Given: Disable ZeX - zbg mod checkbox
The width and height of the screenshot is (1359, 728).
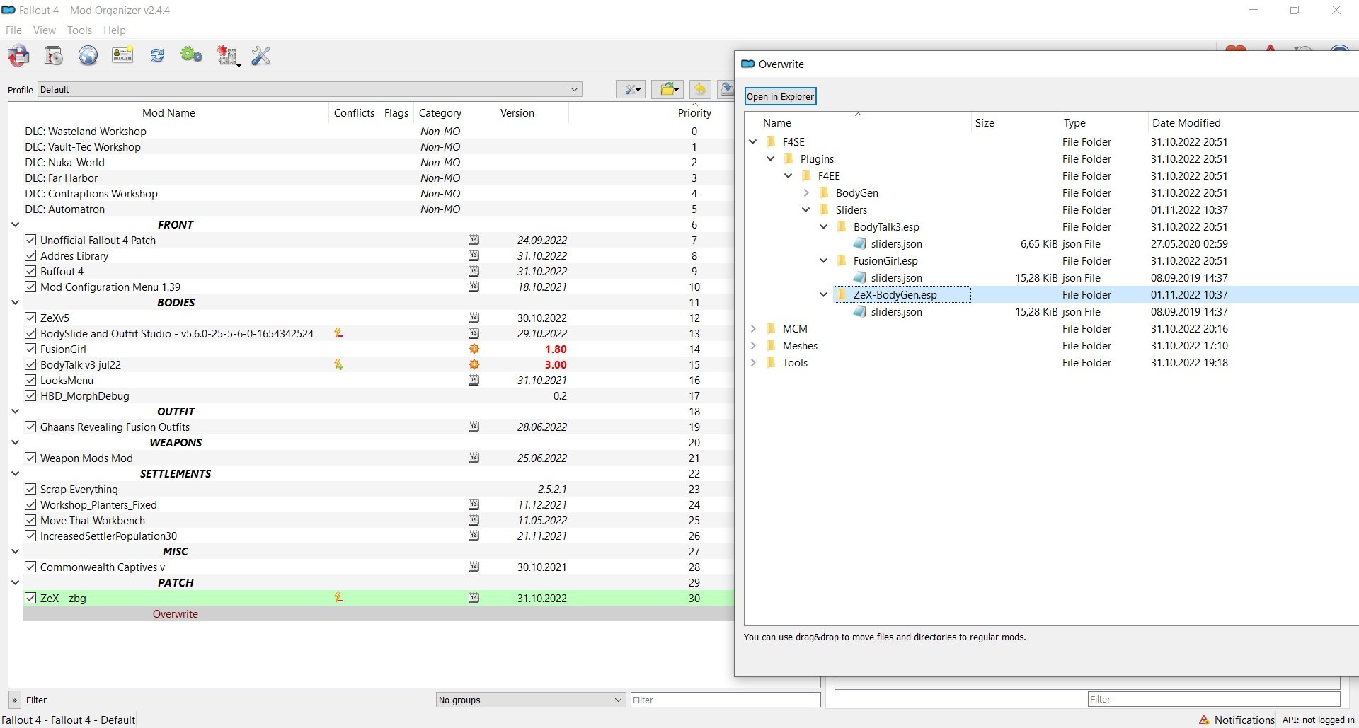Looking at the screenshot, I should tap(30, 598).
